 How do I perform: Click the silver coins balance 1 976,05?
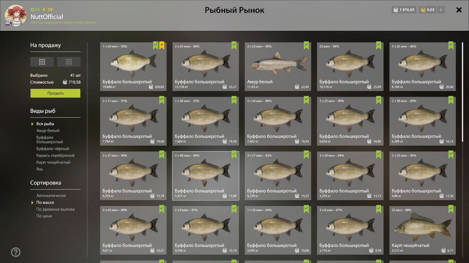pos(404,10)
